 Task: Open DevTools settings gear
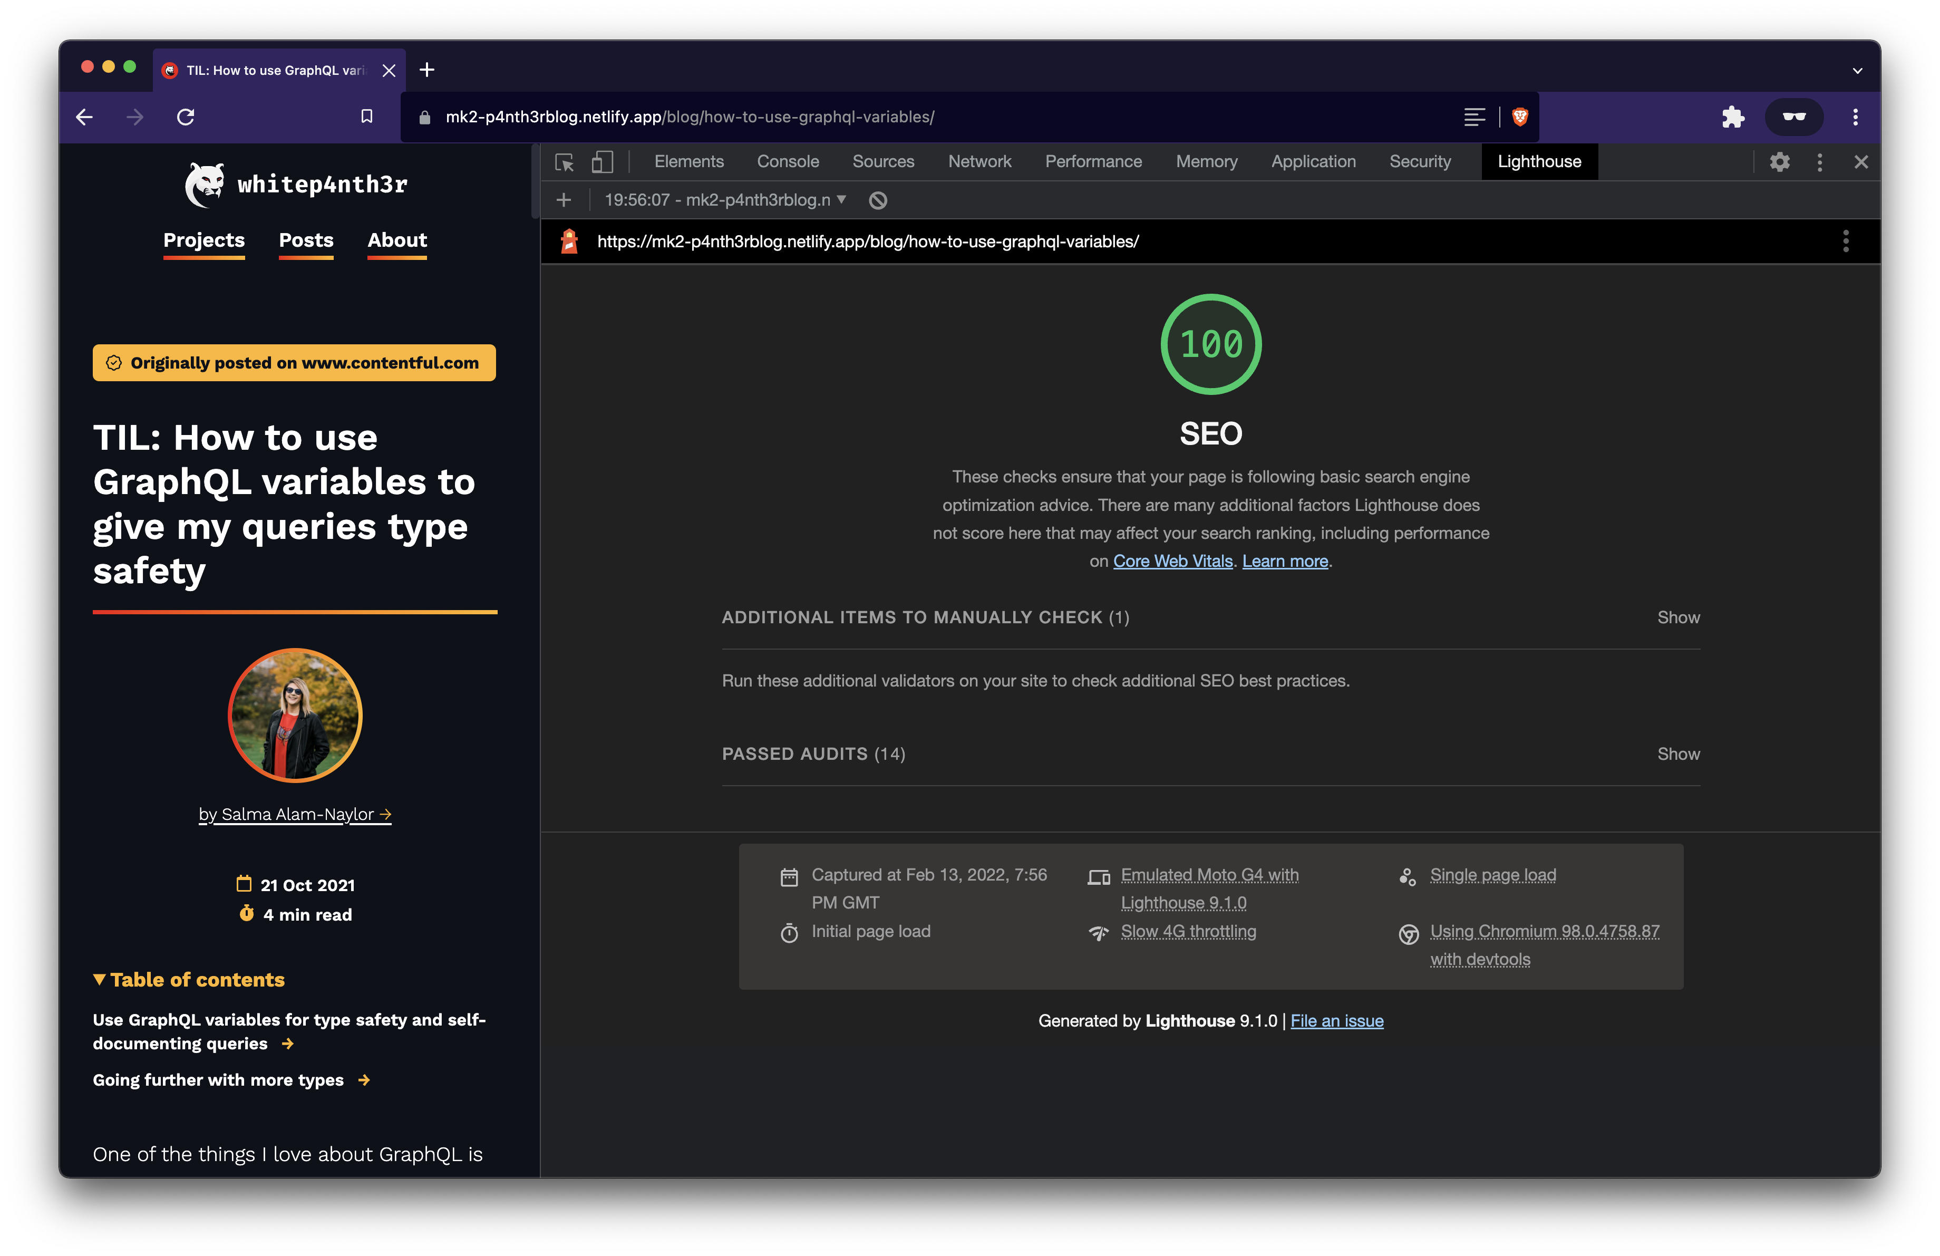point(1779,162)
